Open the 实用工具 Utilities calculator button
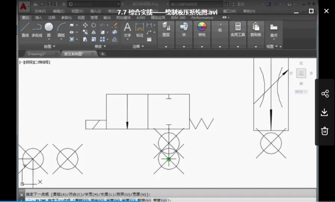The width and height of the screenshot is (335, 202). click(x=238, y=29)
